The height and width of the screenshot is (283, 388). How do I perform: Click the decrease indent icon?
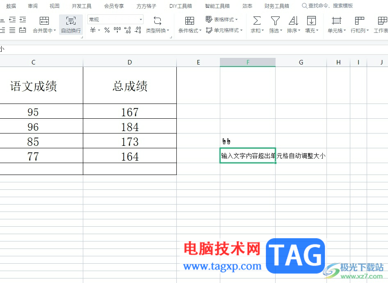[x=12, y=20]
